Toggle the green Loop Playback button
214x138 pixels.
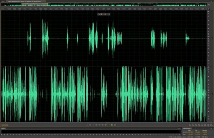pos(112,125)
